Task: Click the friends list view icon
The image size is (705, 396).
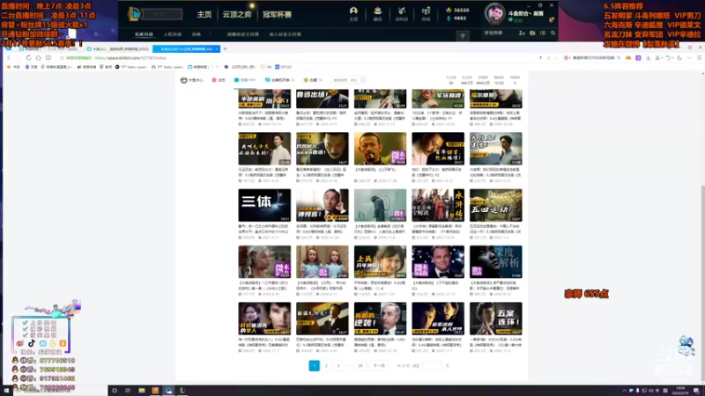Action: click(x=543, y=33)
